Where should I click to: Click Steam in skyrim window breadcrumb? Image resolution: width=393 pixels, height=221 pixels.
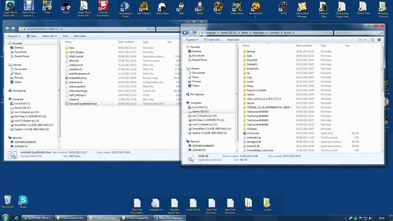(x=244, y=33)
